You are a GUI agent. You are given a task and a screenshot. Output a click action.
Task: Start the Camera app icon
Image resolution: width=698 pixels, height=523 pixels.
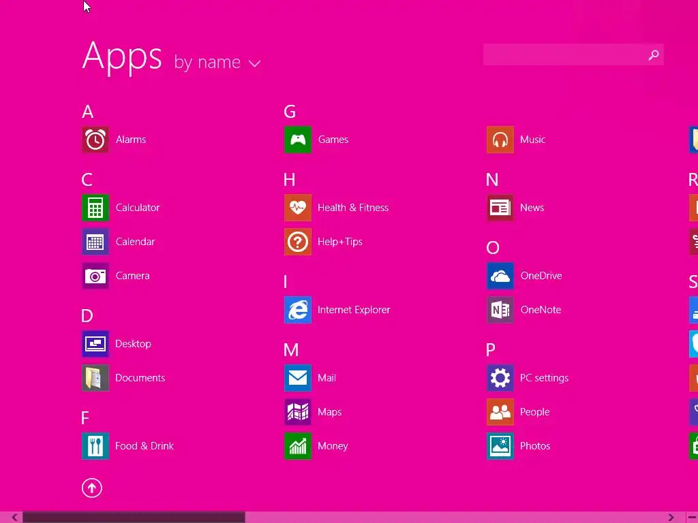pos(95,276)
